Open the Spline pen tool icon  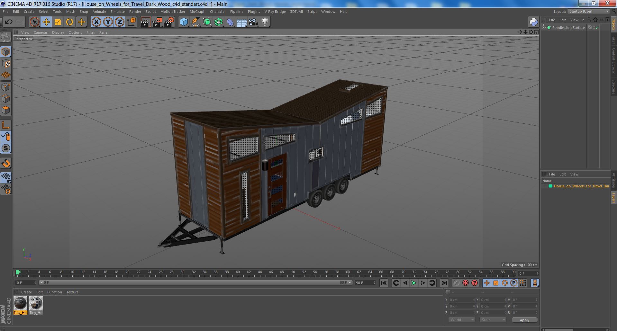click(195, 22)
